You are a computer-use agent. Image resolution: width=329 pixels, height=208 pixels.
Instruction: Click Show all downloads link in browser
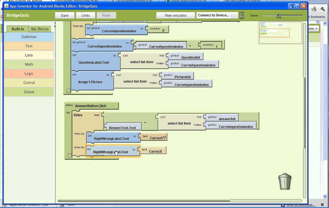click(x=301, y=205)
